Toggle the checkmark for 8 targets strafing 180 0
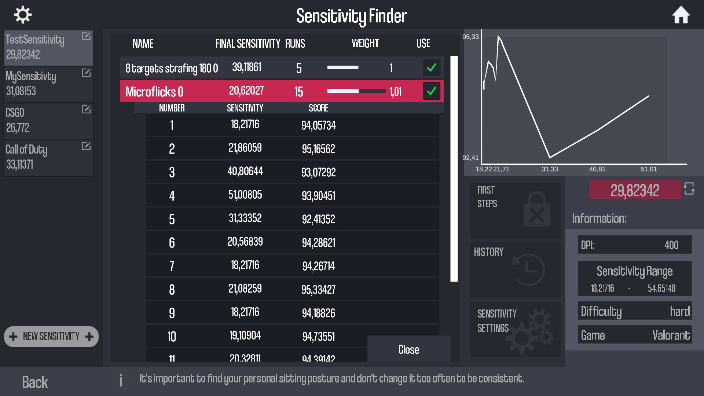 coord(431,68)
